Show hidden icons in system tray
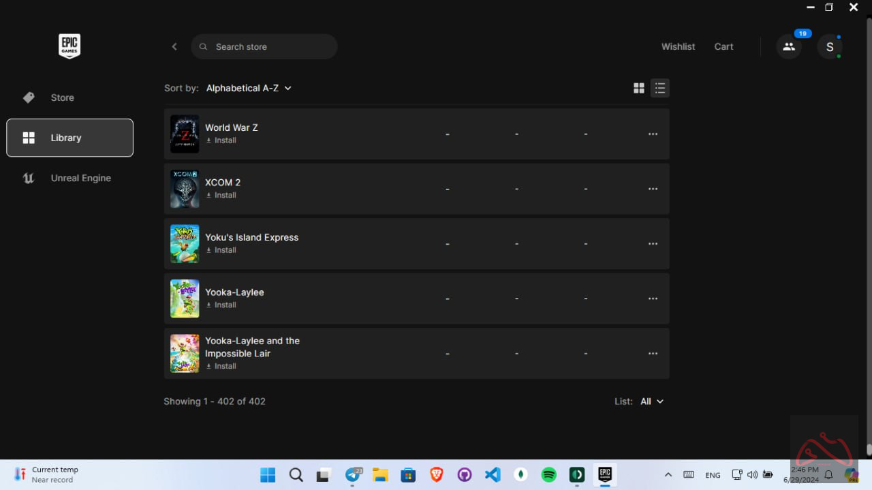The width and height of the screenshot is (872, 490). tap(668, 474)
